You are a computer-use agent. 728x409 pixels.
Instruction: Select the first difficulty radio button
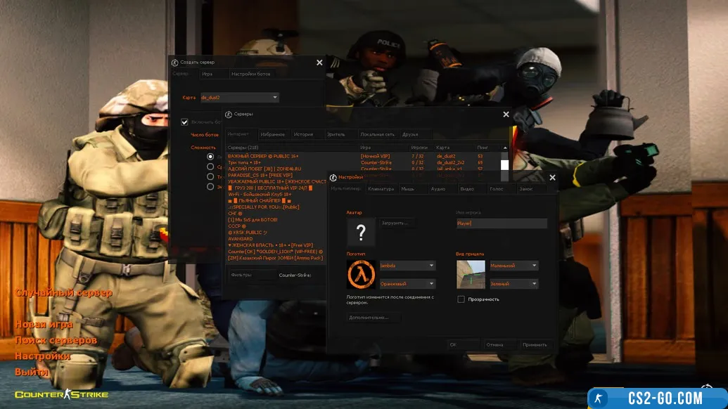210,157
